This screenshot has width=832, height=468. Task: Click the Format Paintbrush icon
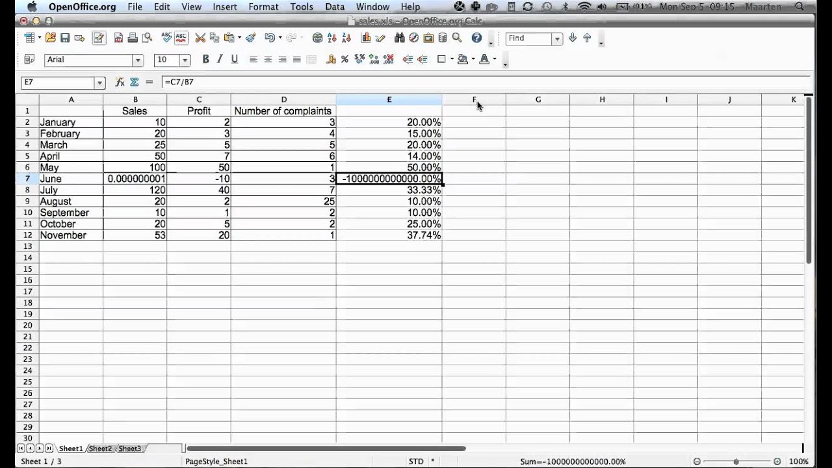pos(250,38)
